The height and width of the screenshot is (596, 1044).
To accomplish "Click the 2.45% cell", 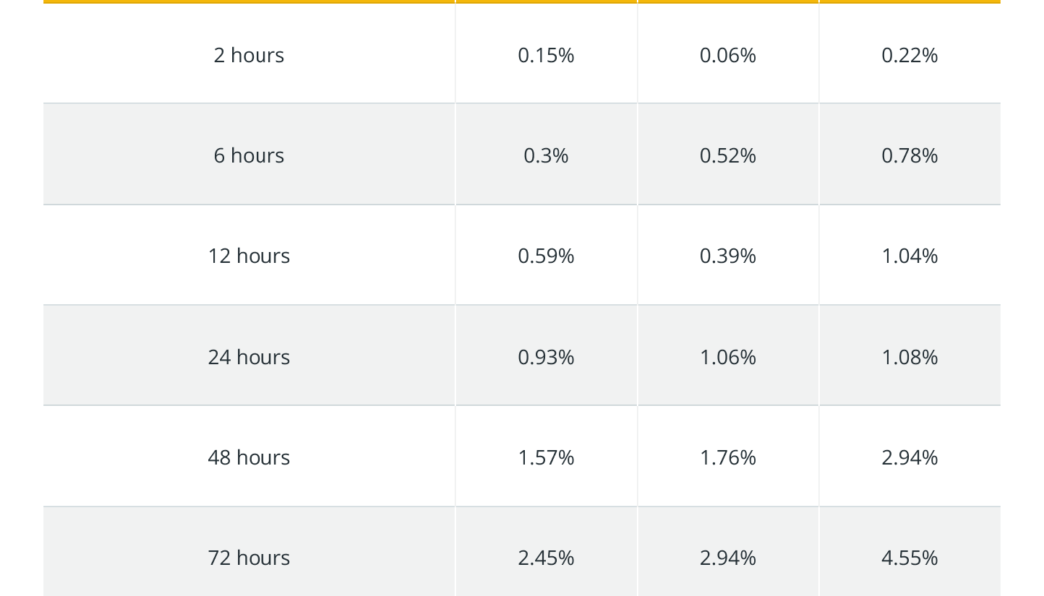I will tap(546, 558).
